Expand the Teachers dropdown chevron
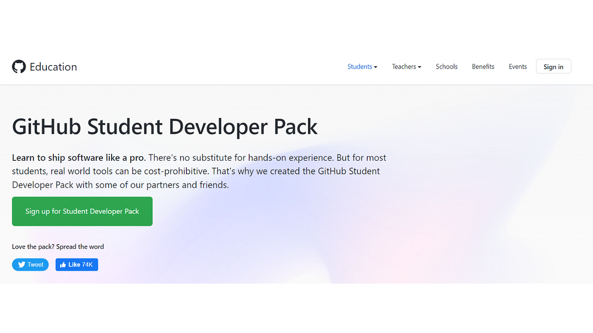Image resolution: width=593 pixels, height=333 pixels. pos(420,66)
